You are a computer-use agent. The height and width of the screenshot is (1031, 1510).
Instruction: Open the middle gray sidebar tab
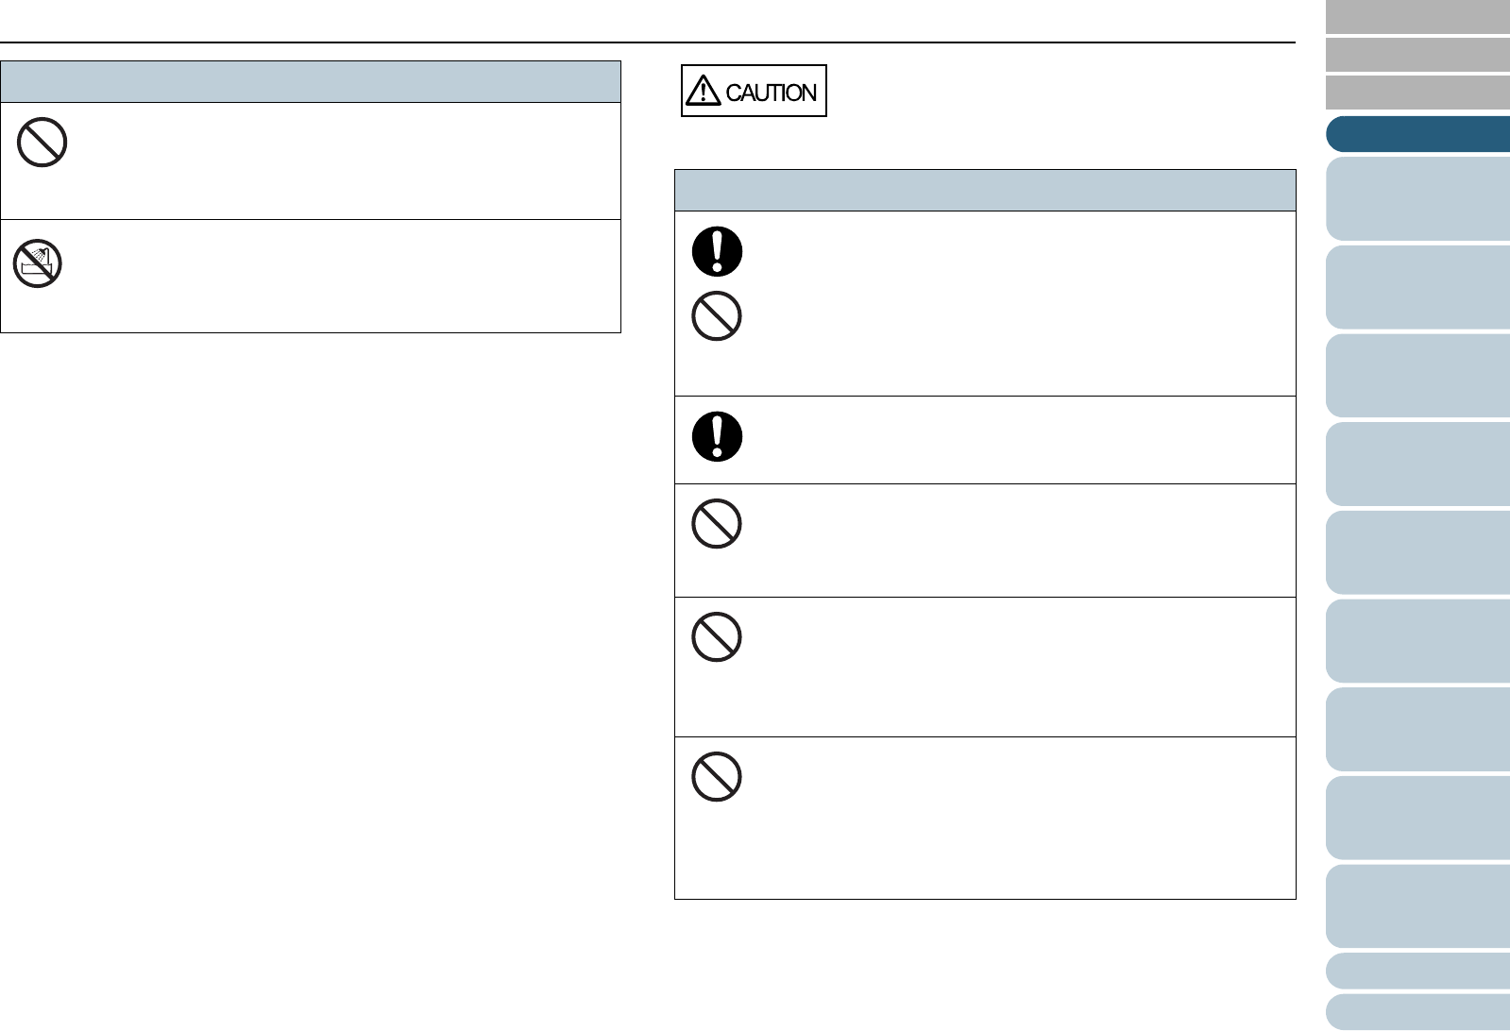click(1417, 55)
